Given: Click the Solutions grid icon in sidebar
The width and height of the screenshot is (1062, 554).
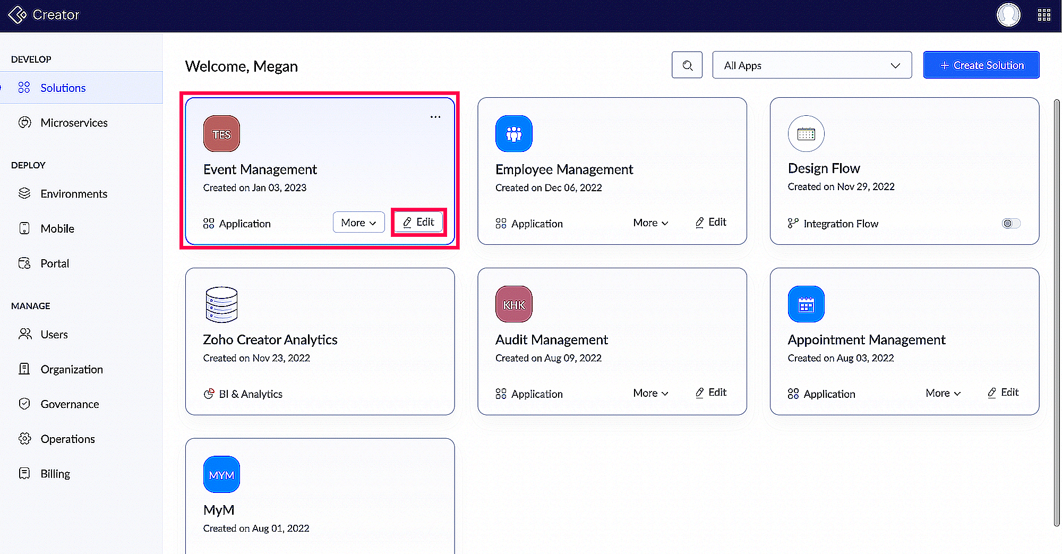Looking at the screenshot, I should pos(24,88).
